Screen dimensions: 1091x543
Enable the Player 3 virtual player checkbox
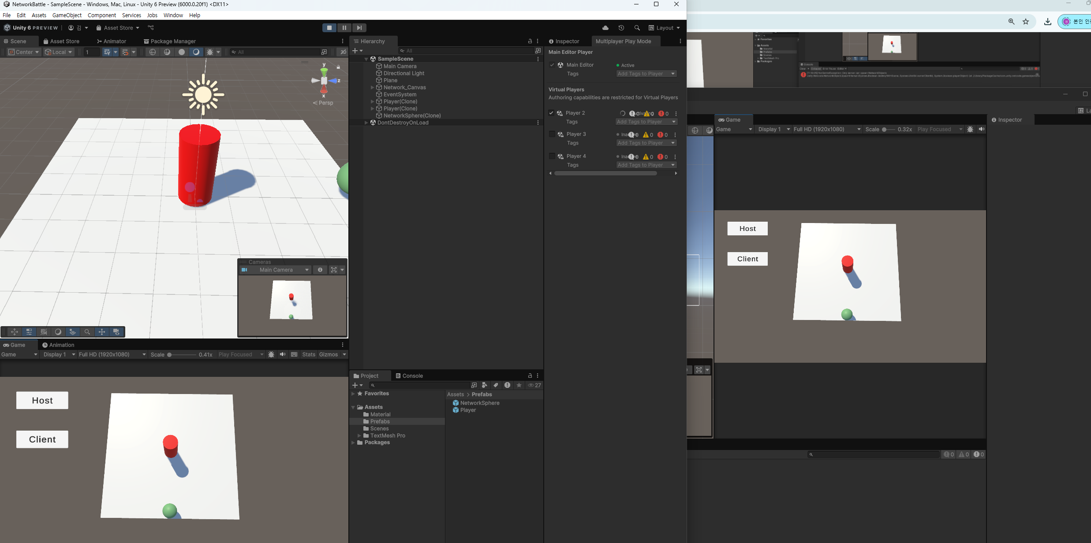(x=552, y=134)
